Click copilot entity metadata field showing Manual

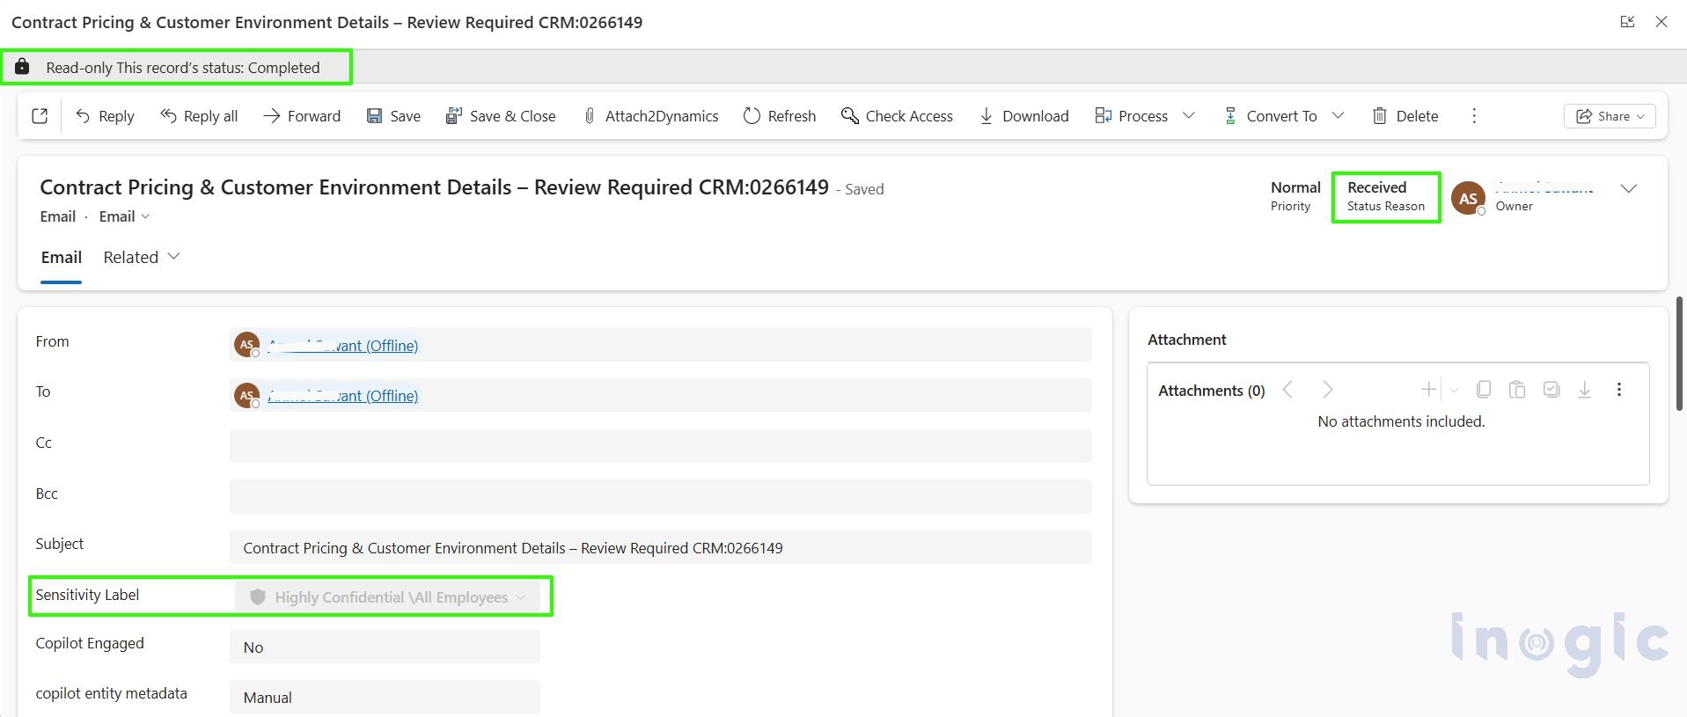[x=385, y=697]
